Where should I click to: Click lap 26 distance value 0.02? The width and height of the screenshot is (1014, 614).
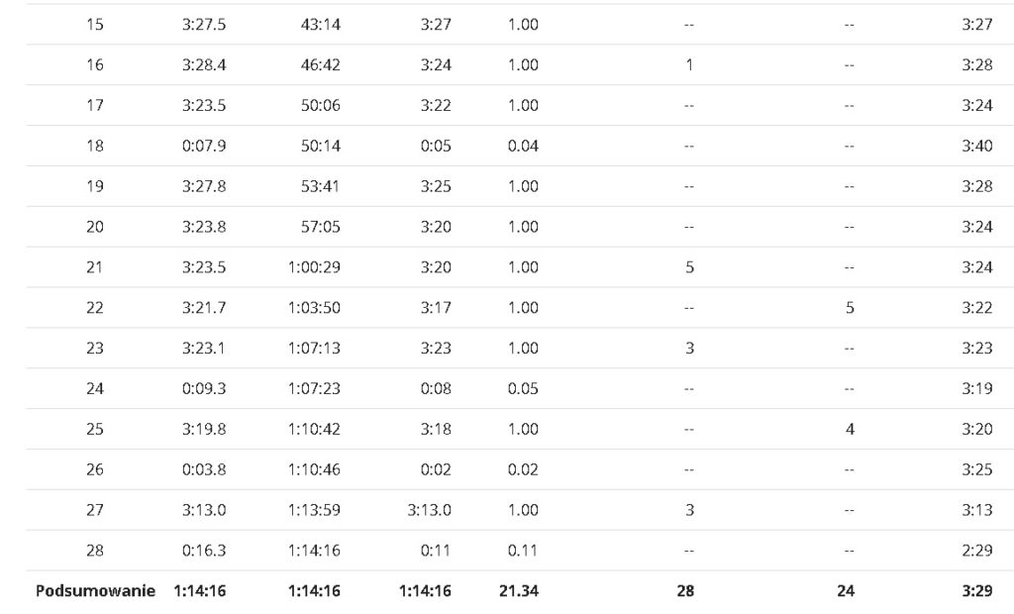[523, 469]
